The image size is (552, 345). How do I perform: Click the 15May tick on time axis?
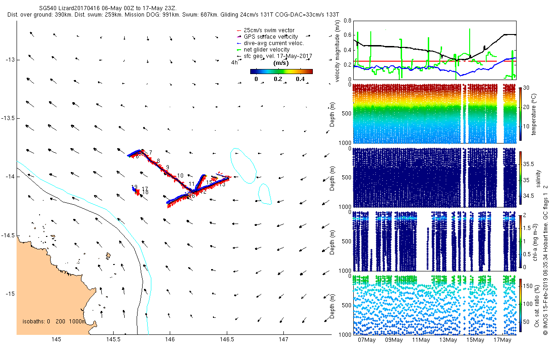coord(475,340)
